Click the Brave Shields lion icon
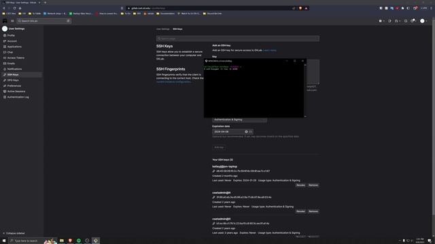The height and width of the screenshot is (244, 435). click(x=300, y=8)
